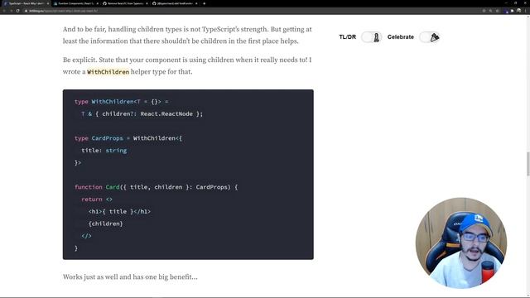Click the 'return <>' code line
The height and width of the screenshot is (298, 530).
[97, 199]
